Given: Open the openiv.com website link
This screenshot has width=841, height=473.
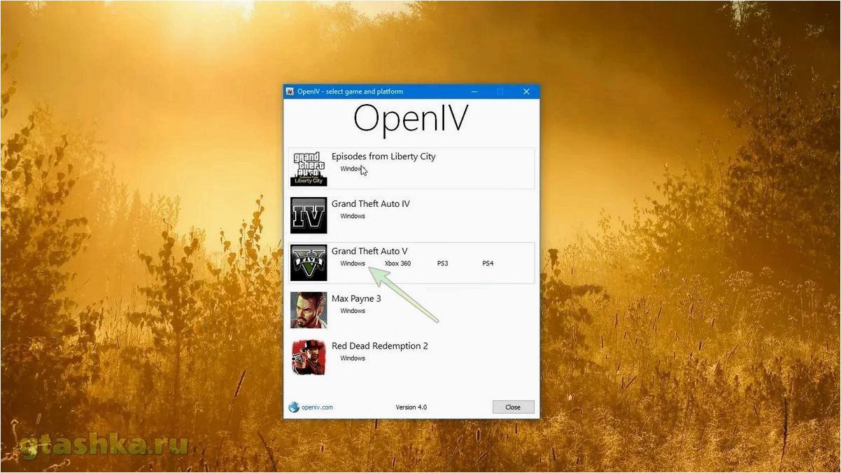Looking at the screenshot, I should point(317,407).
